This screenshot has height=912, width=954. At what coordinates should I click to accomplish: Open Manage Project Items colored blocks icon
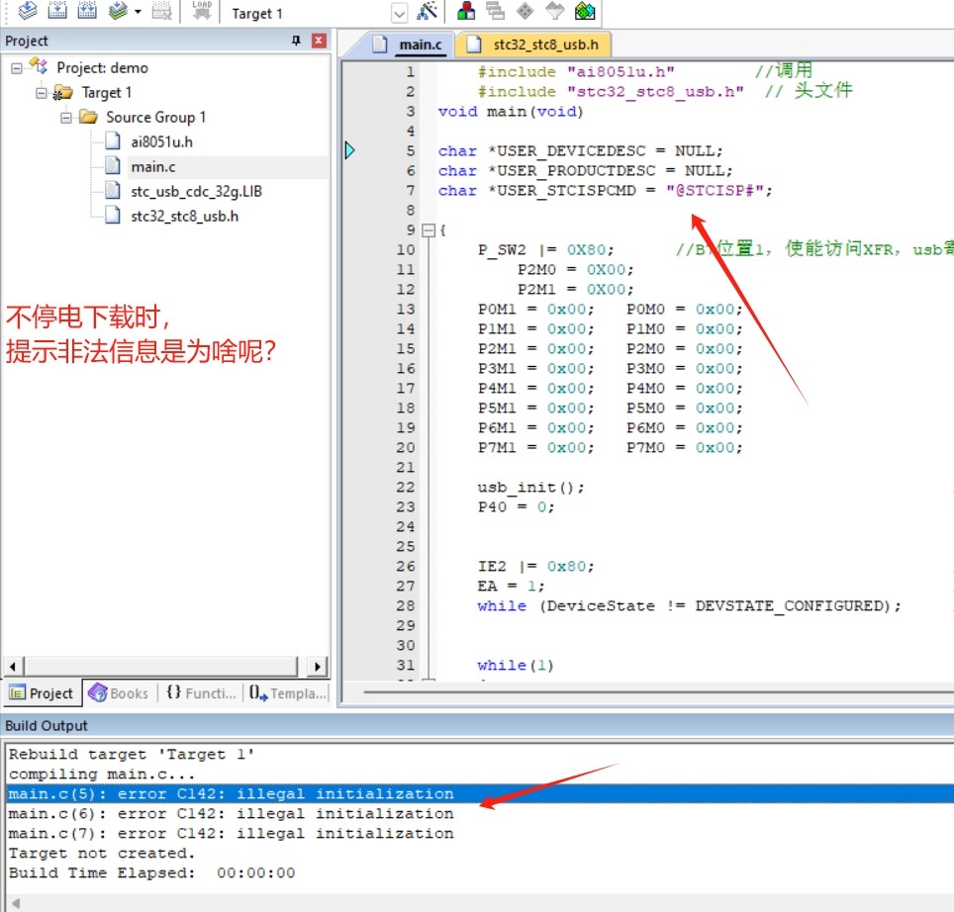(466, 12)
